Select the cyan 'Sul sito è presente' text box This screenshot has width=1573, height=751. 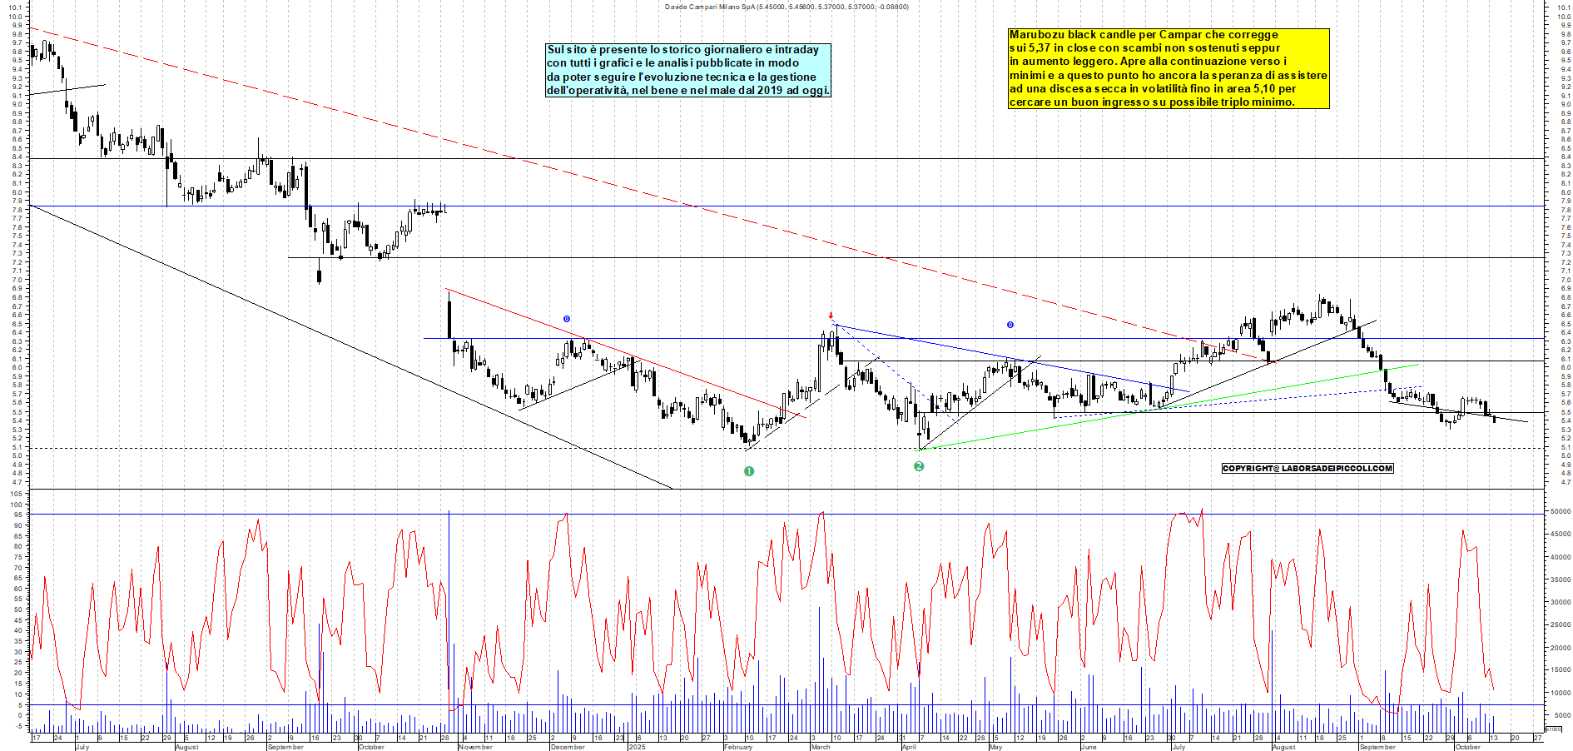click(687, 70)
